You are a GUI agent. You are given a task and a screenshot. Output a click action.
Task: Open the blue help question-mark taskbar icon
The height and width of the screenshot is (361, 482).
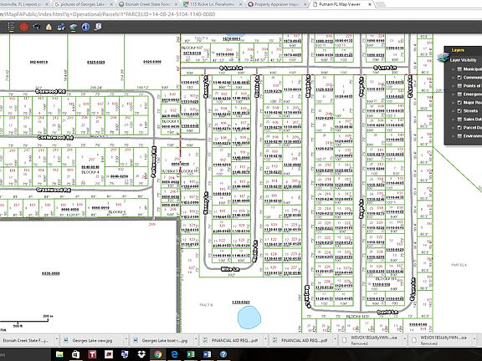click(223, 354)
